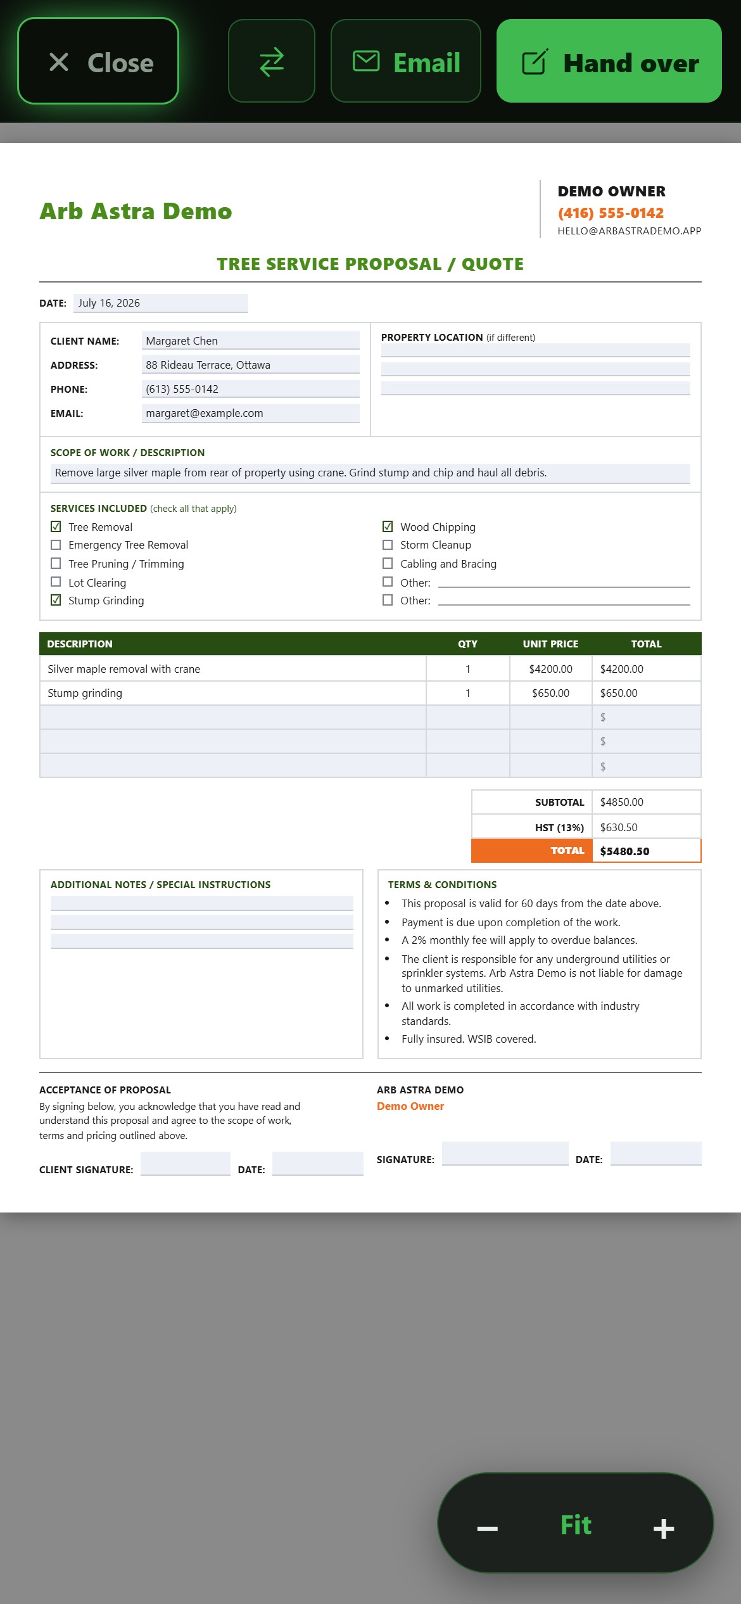Click the $650.00 unit price cell
Image resolution: width=741 pixels, height=1604 pixels.
550,693
